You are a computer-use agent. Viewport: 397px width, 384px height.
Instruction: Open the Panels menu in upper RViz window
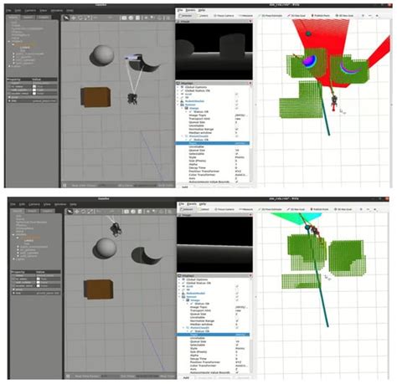coord(191,10)
